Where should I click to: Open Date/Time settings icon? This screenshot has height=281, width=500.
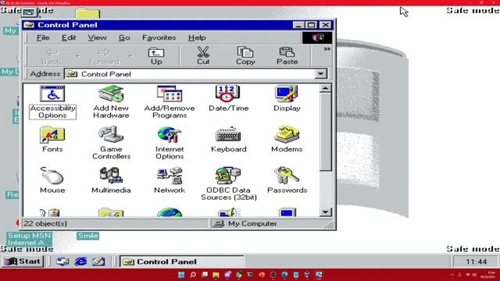point(228,98)
